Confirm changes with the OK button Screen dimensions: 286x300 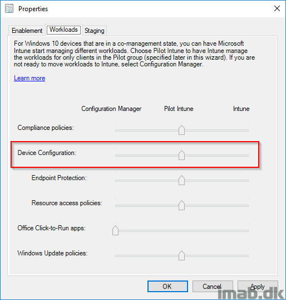[167, 287]
